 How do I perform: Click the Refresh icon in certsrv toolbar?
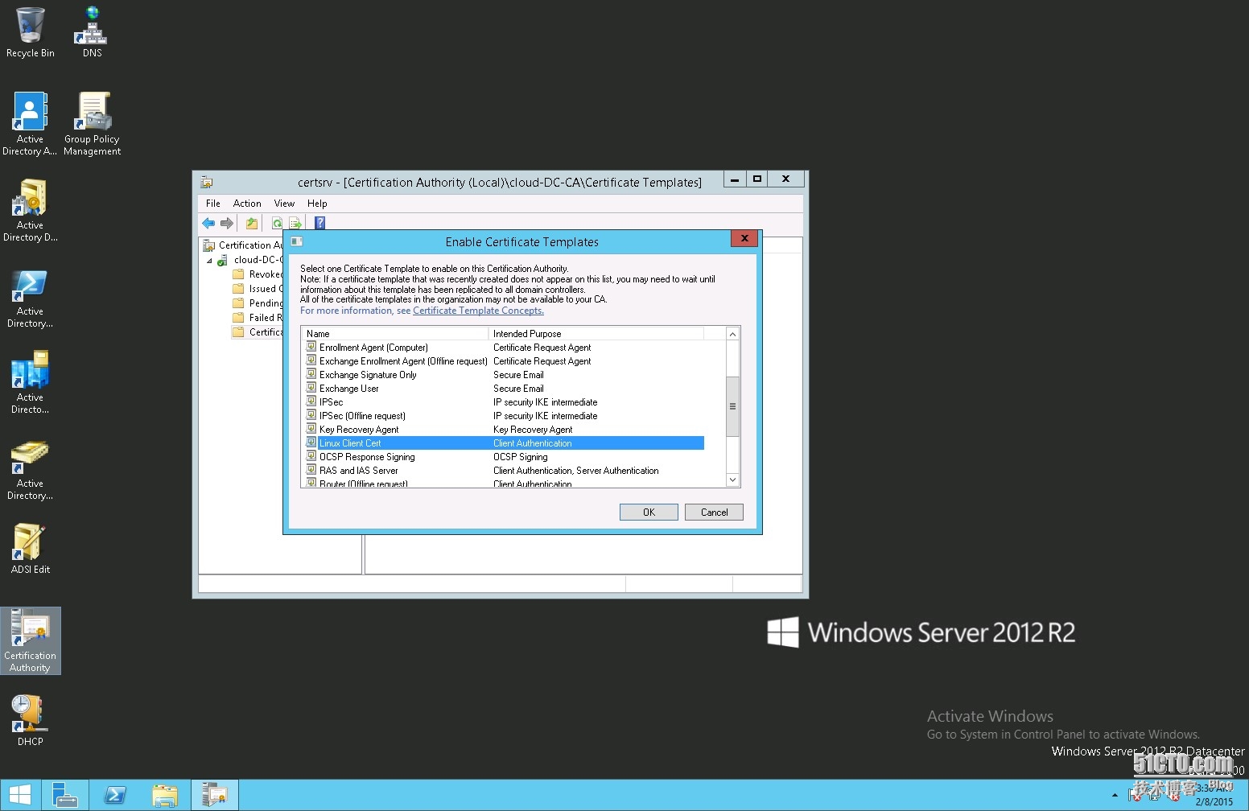coord(278,223)
